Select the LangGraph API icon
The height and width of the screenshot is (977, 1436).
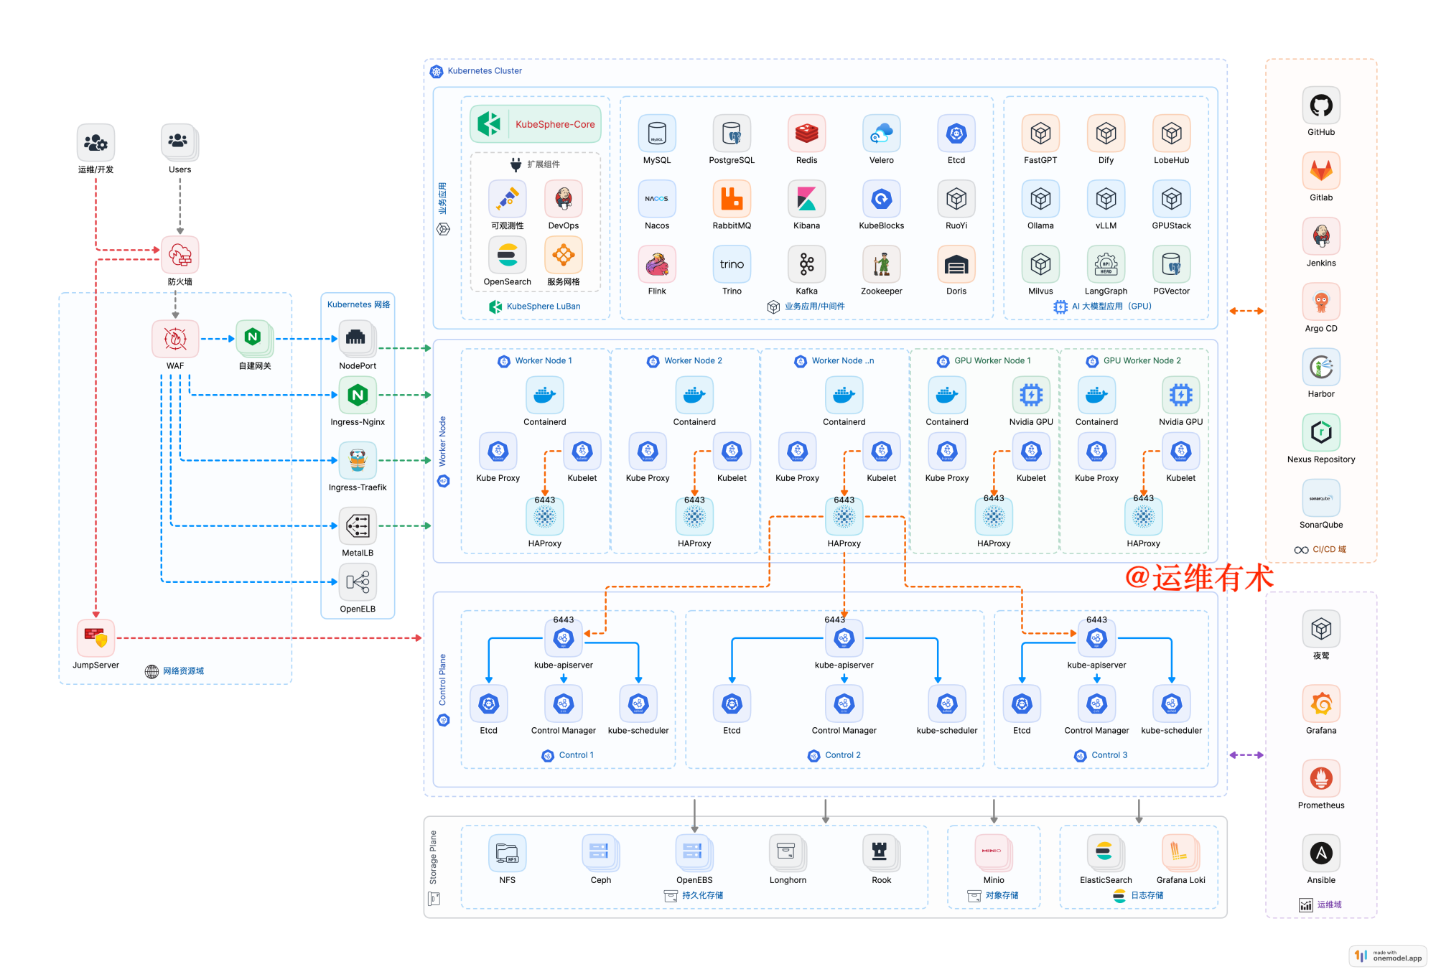(x=1106, y=264)
